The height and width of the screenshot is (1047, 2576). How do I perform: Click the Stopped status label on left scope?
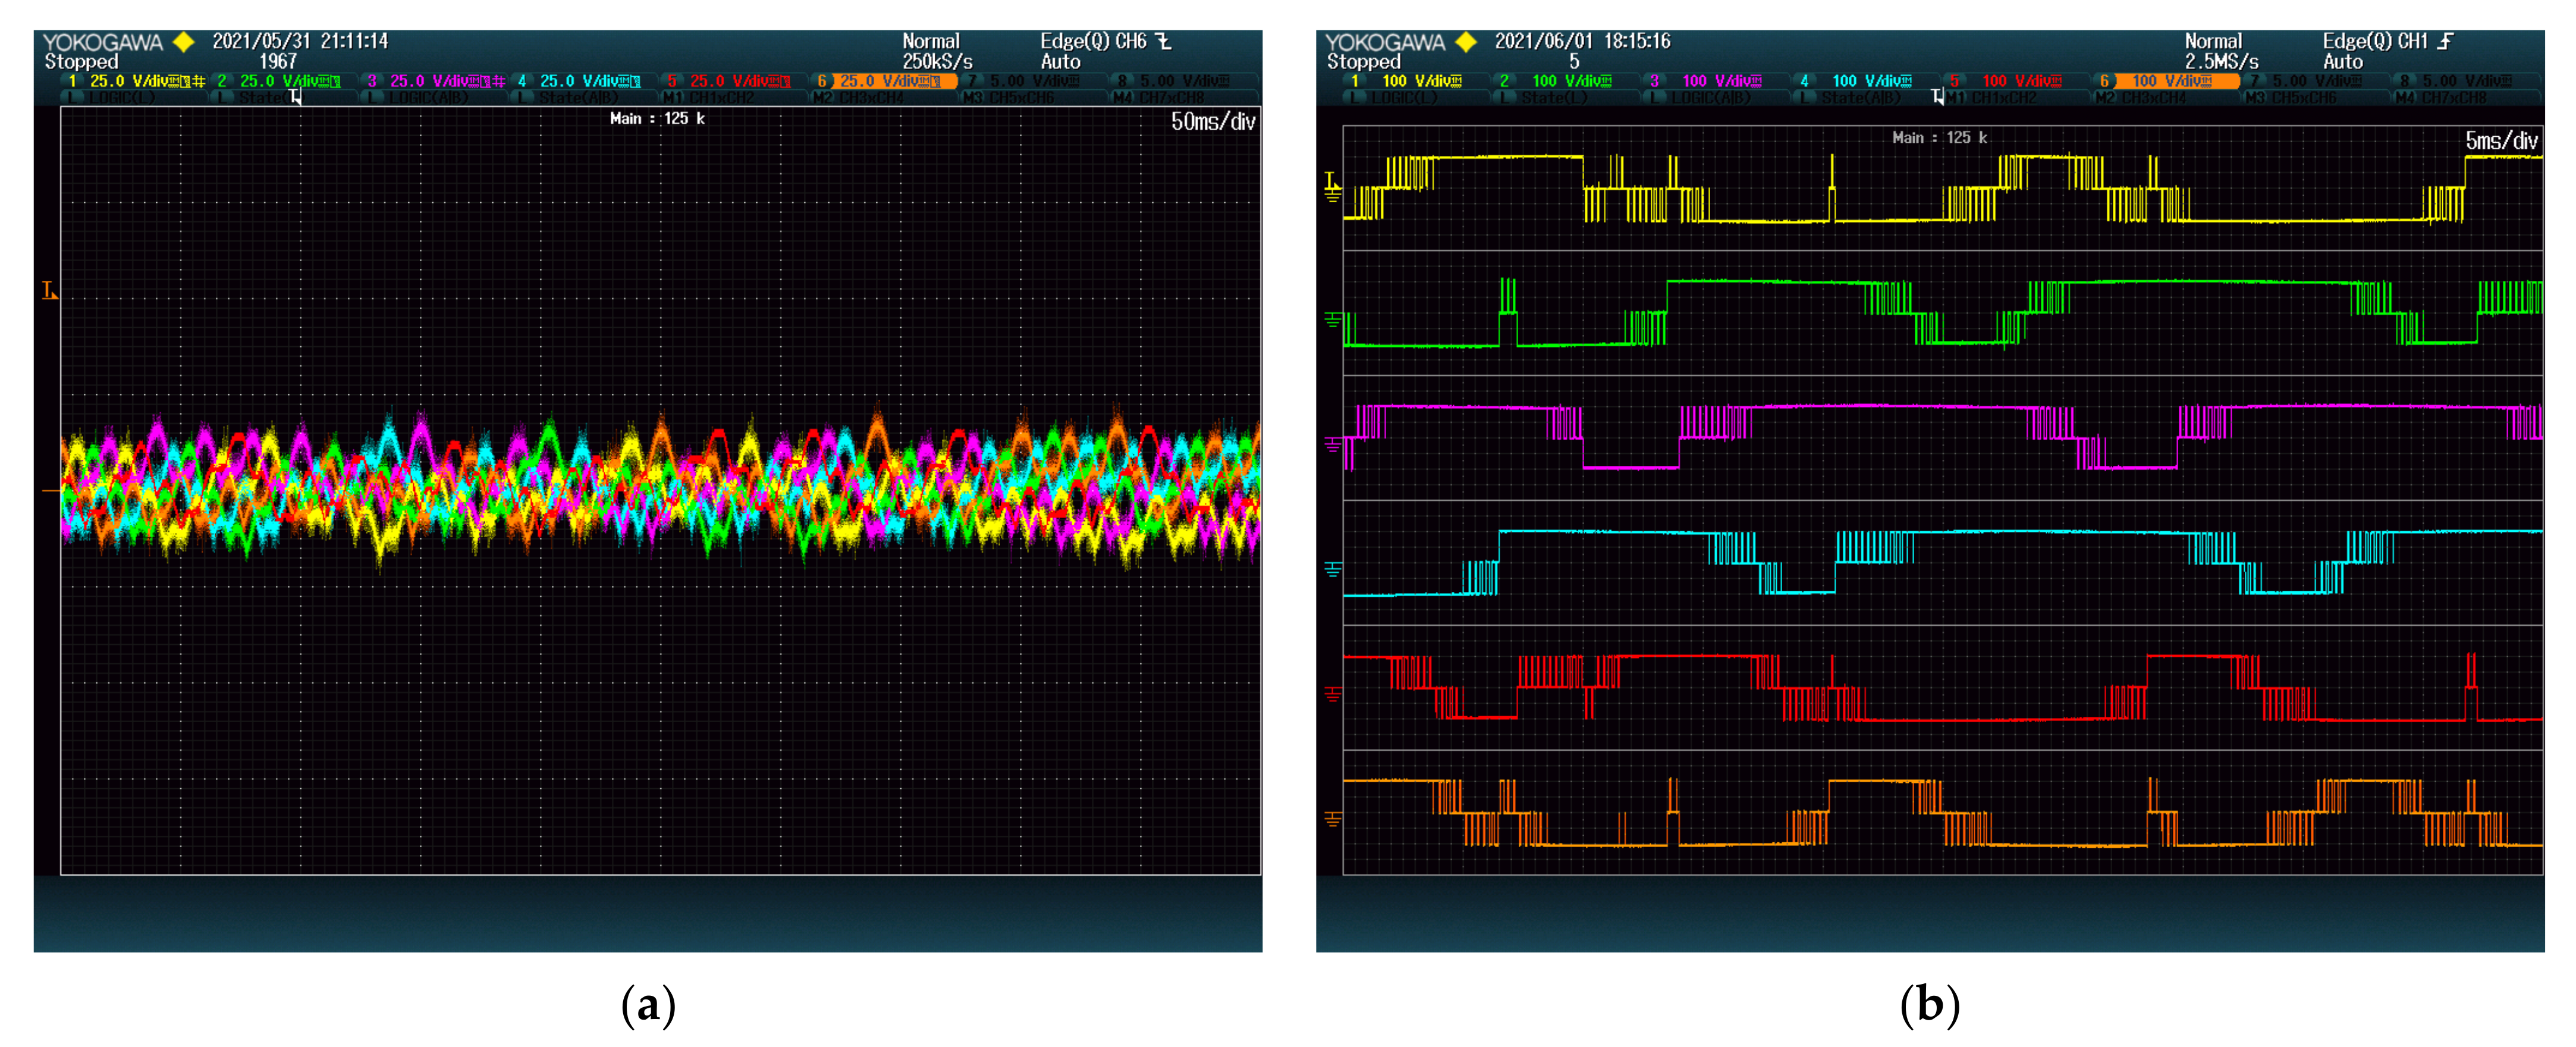click(81, 62)
